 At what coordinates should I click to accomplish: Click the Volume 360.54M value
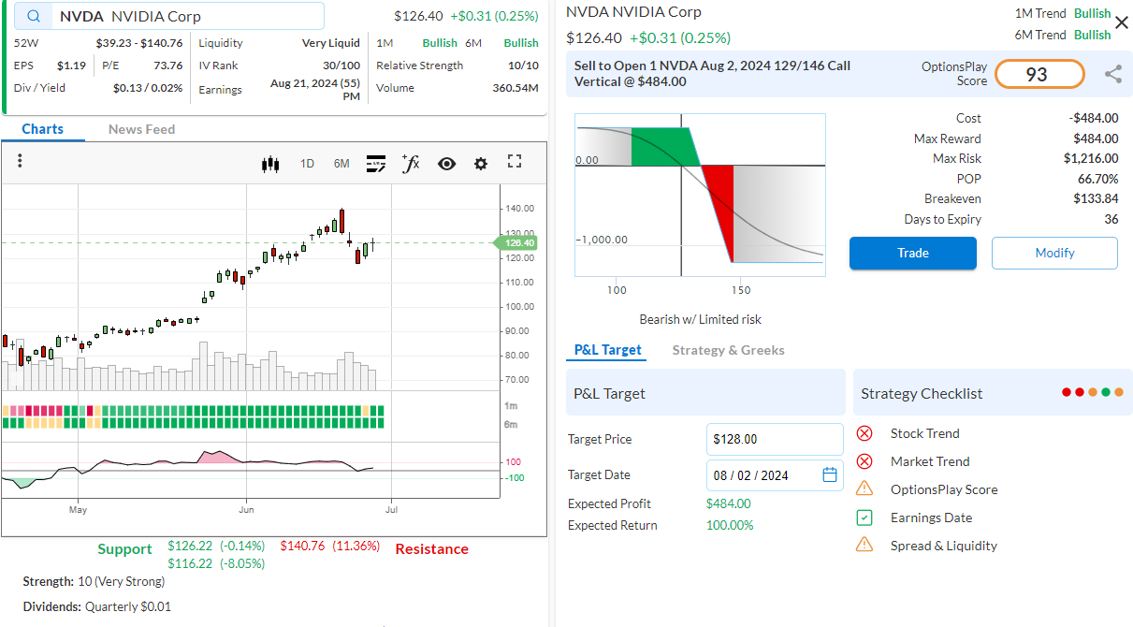tap(516, 88)
